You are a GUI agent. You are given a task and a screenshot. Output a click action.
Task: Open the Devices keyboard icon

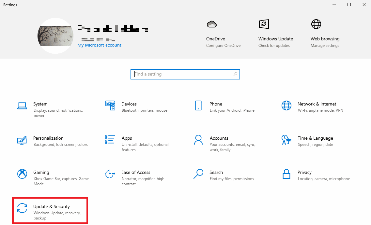tap(110, 105)
